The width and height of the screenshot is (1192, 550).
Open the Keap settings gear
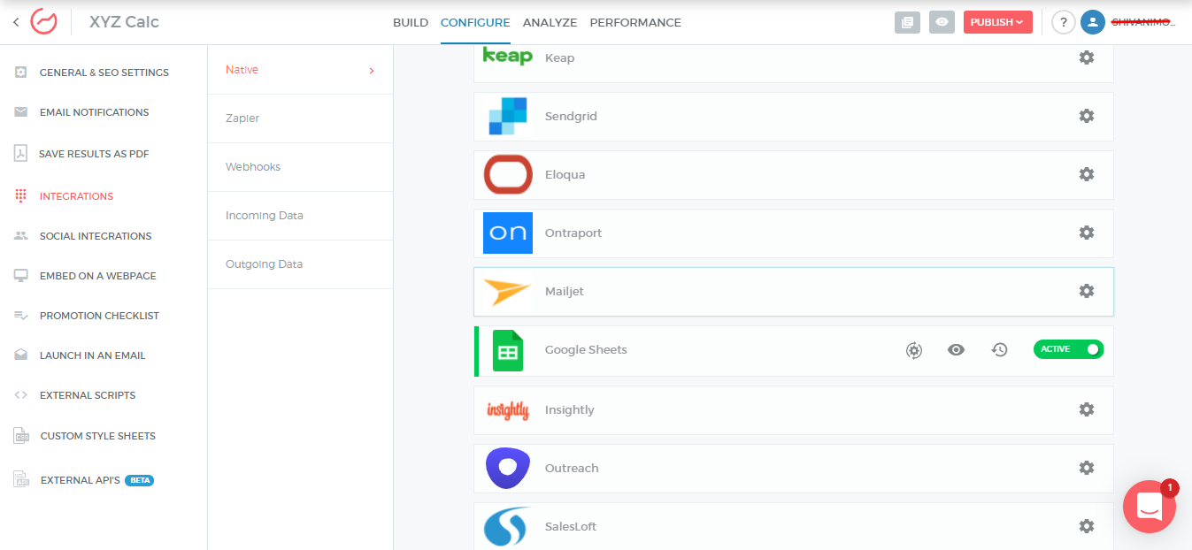tap(1087, 57)
